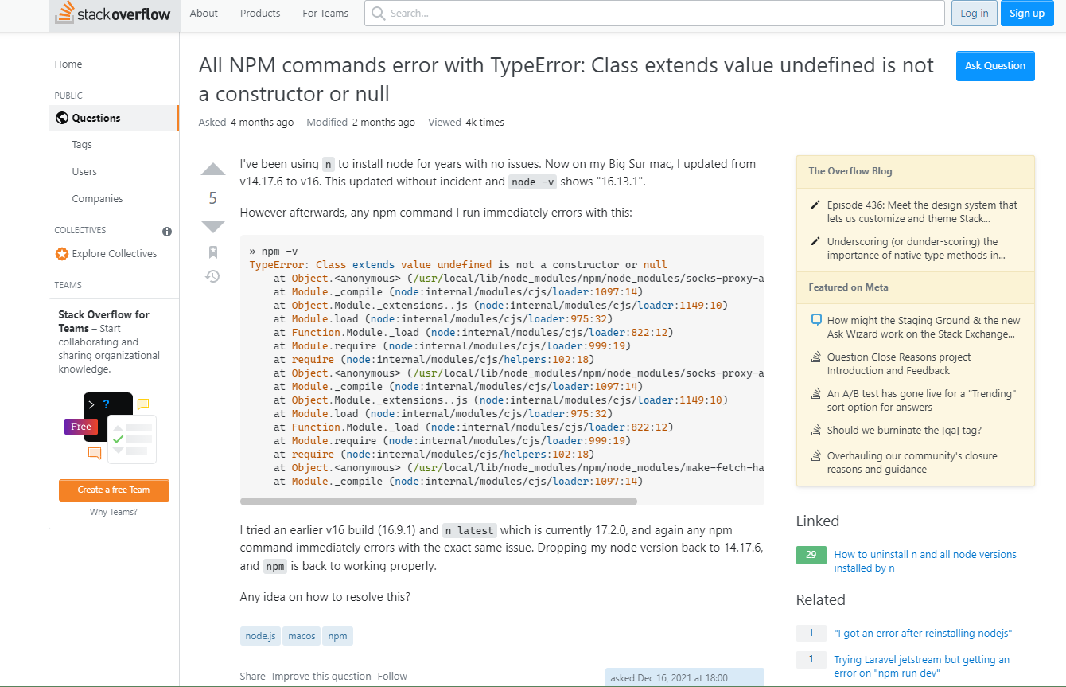Click pencil icon beside Underscoring post
Screen dimensions: 1066x687
[x=815, y=242]
